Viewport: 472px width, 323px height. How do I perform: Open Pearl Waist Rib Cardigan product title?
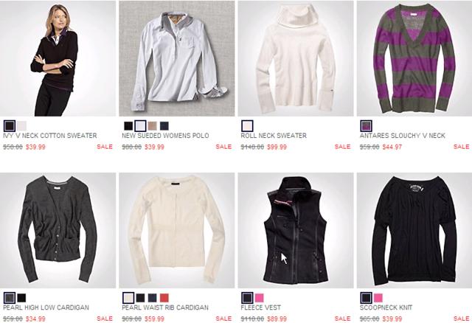pyautogui.click(x=165, y=308)
